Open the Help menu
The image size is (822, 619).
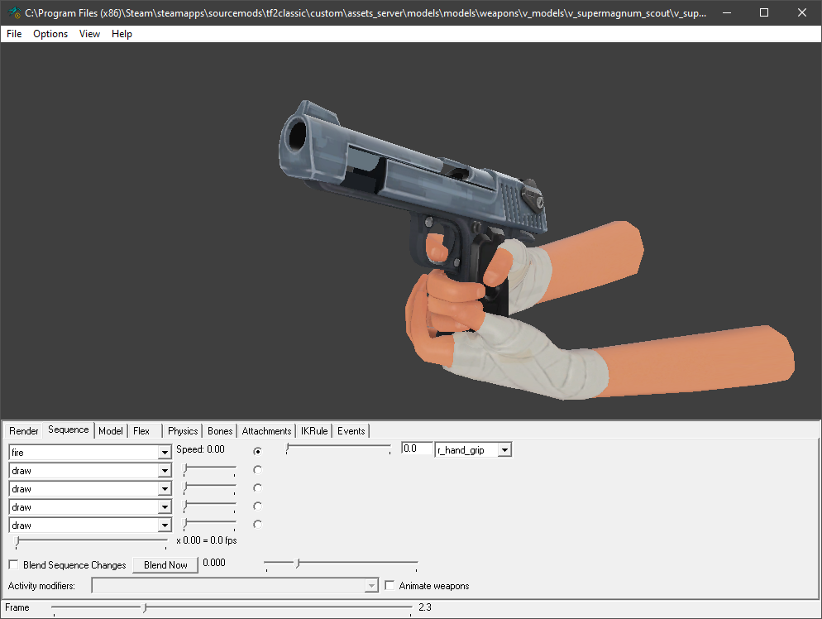[x=122, y=34]
